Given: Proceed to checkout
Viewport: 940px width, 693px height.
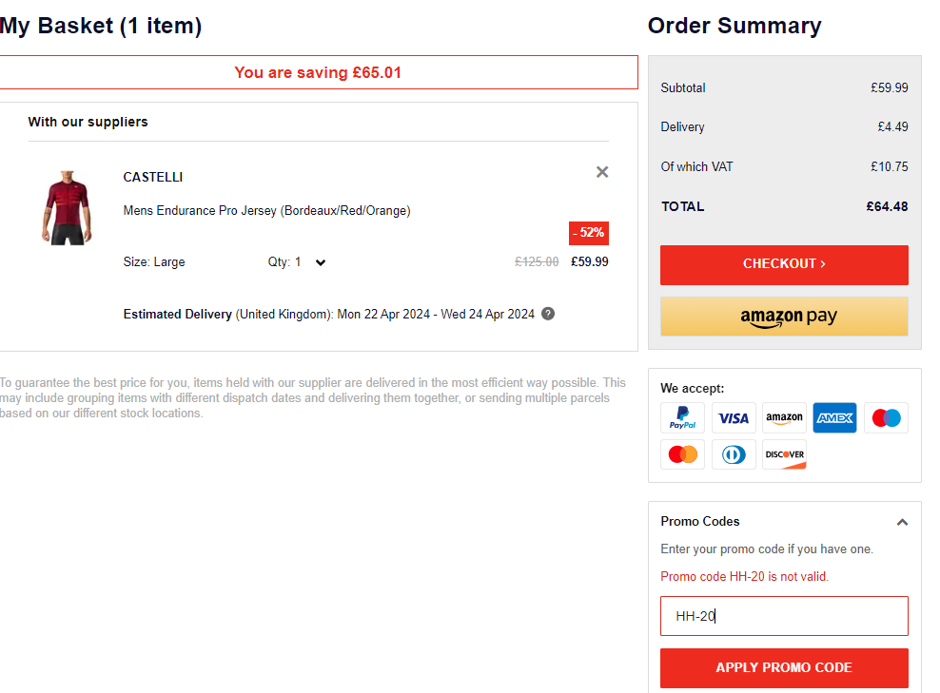Looking at the screenshot, I should 784,264.
